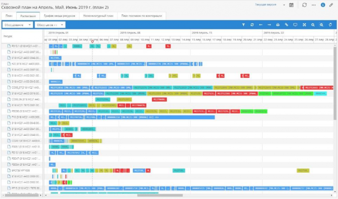Screen dimensions: 338x199
Task: Click the pencil edit icon at top right
Action: point(331,5)
